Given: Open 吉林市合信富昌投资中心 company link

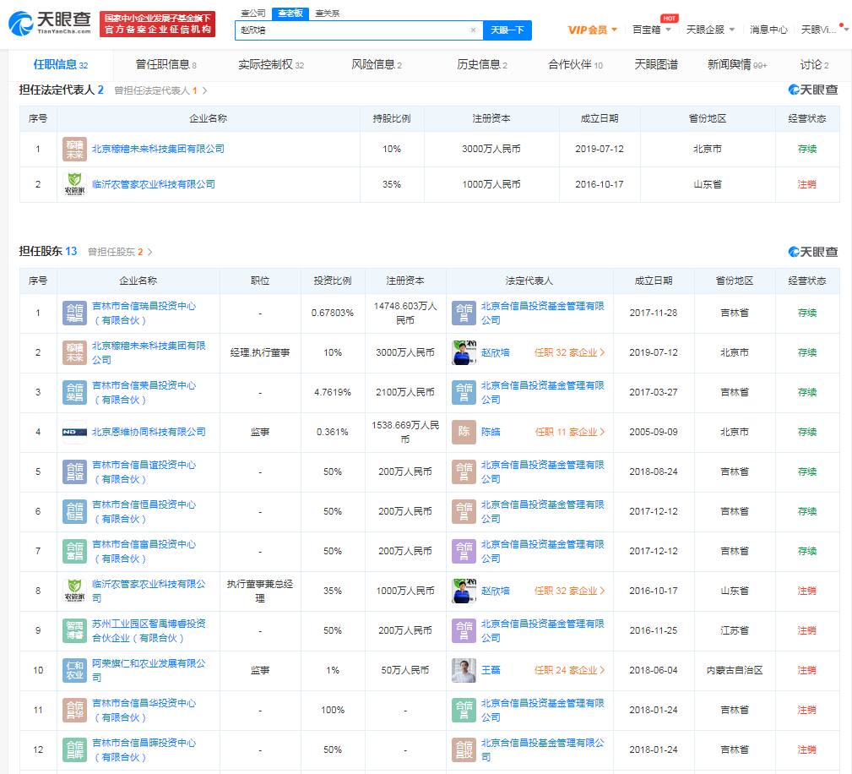Looking at the screenshot, I should [144, 552].
